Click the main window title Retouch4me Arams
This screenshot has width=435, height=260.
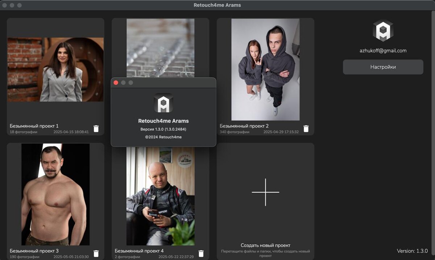[217, 5]
